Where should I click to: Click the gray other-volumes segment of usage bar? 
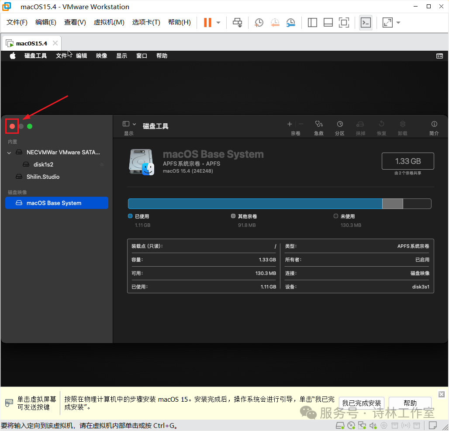coord(393,204)
